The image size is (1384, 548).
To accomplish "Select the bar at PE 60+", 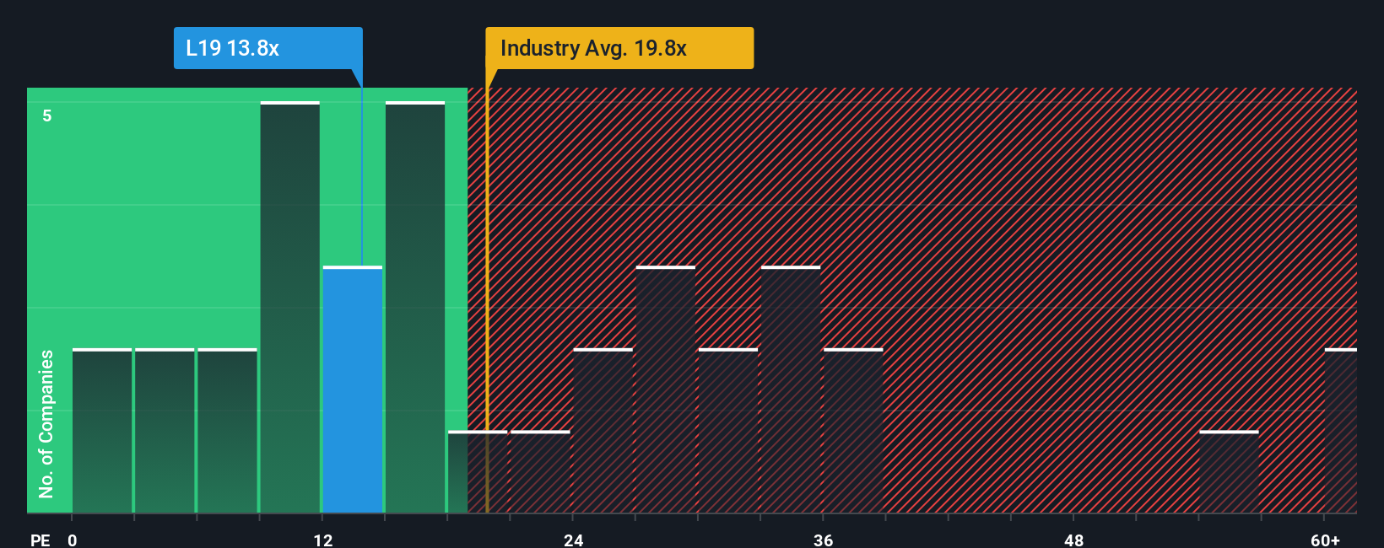I will (x=1341, y=431).
